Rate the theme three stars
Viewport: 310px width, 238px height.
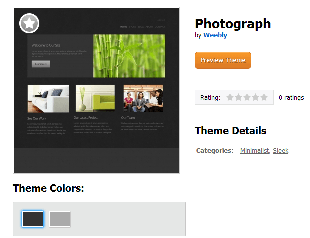[247, 97]
